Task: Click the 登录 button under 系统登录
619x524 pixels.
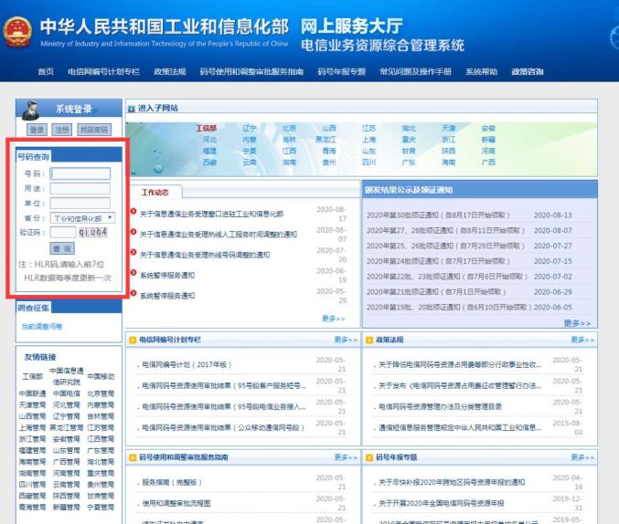Action: [37, 130]
